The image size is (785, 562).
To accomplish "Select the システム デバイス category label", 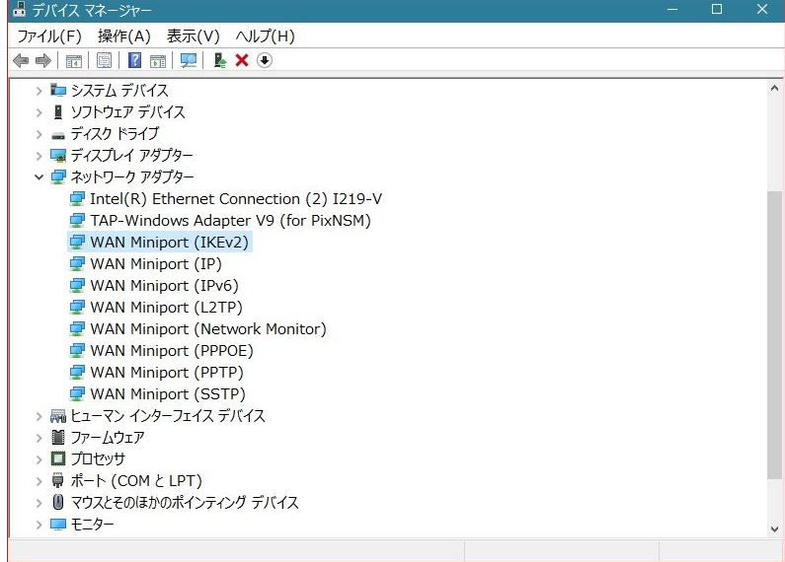I will click(119, 91).
